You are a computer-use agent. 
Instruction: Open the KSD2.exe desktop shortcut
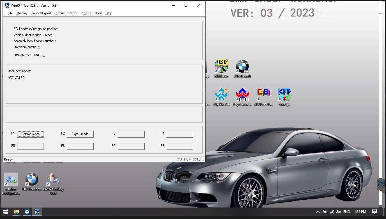(221, 69)
